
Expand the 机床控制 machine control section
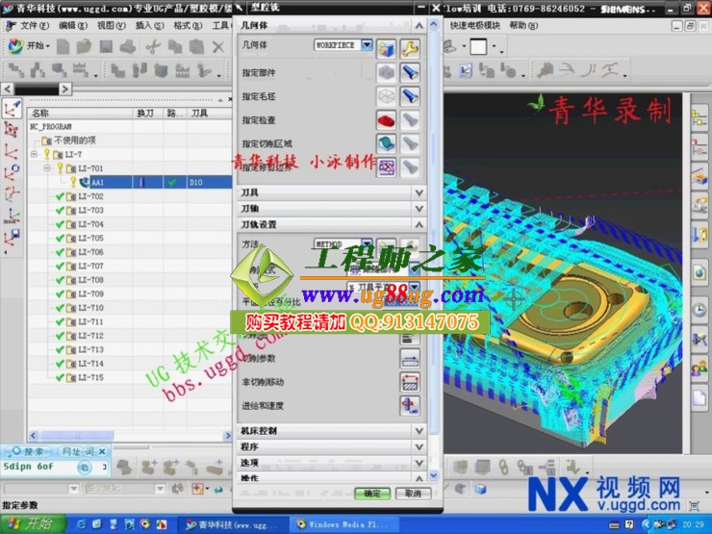click(x=419, y=430)
